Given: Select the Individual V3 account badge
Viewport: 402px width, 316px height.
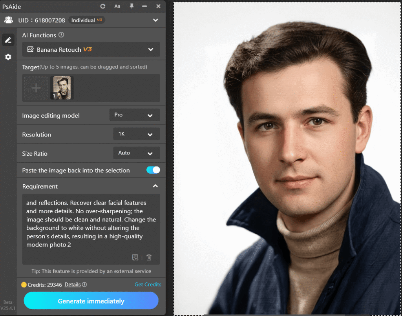Looking at the screenshot, I should pyautogui.click(x=86, y=20).
